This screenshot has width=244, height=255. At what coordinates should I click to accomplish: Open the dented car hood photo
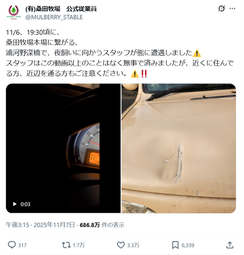pyautogui.click(x=179, y=149)
